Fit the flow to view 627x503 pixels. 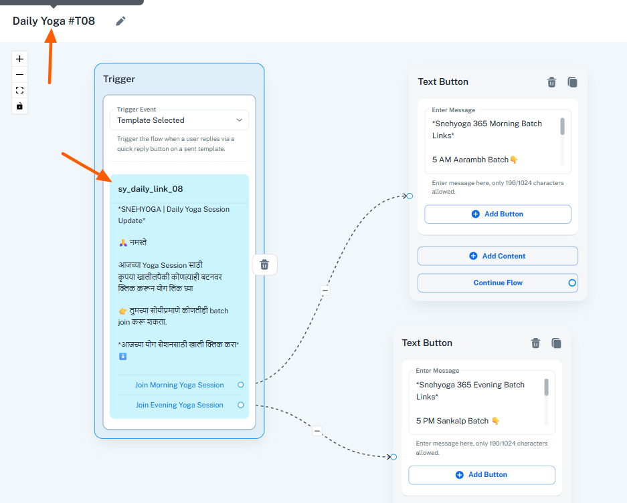coord(19,90)
